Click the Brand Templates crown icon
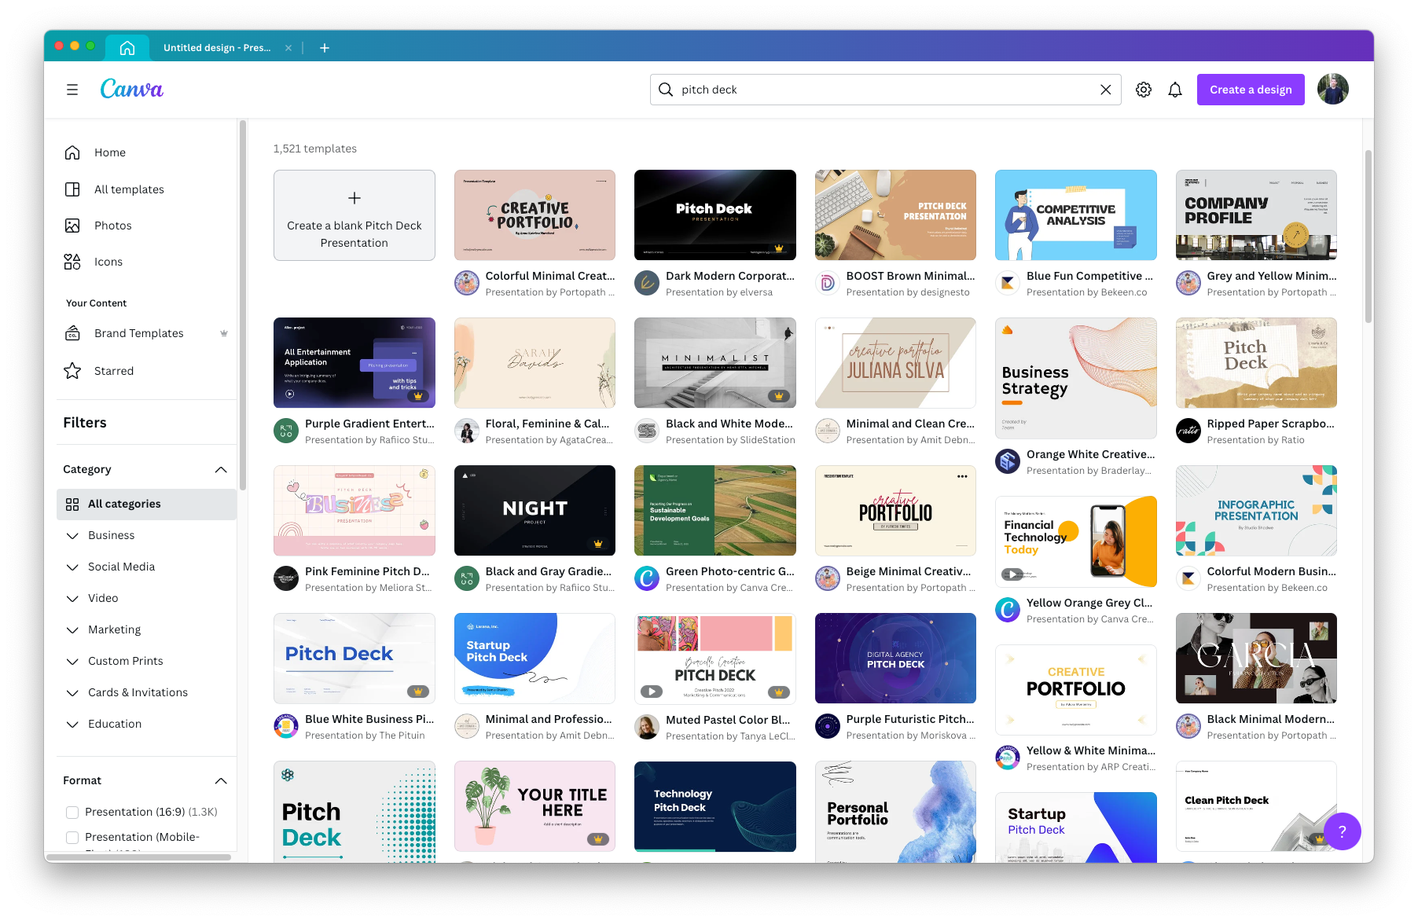The width and height of the screenshot is (1418, 921). coord(224,333)
